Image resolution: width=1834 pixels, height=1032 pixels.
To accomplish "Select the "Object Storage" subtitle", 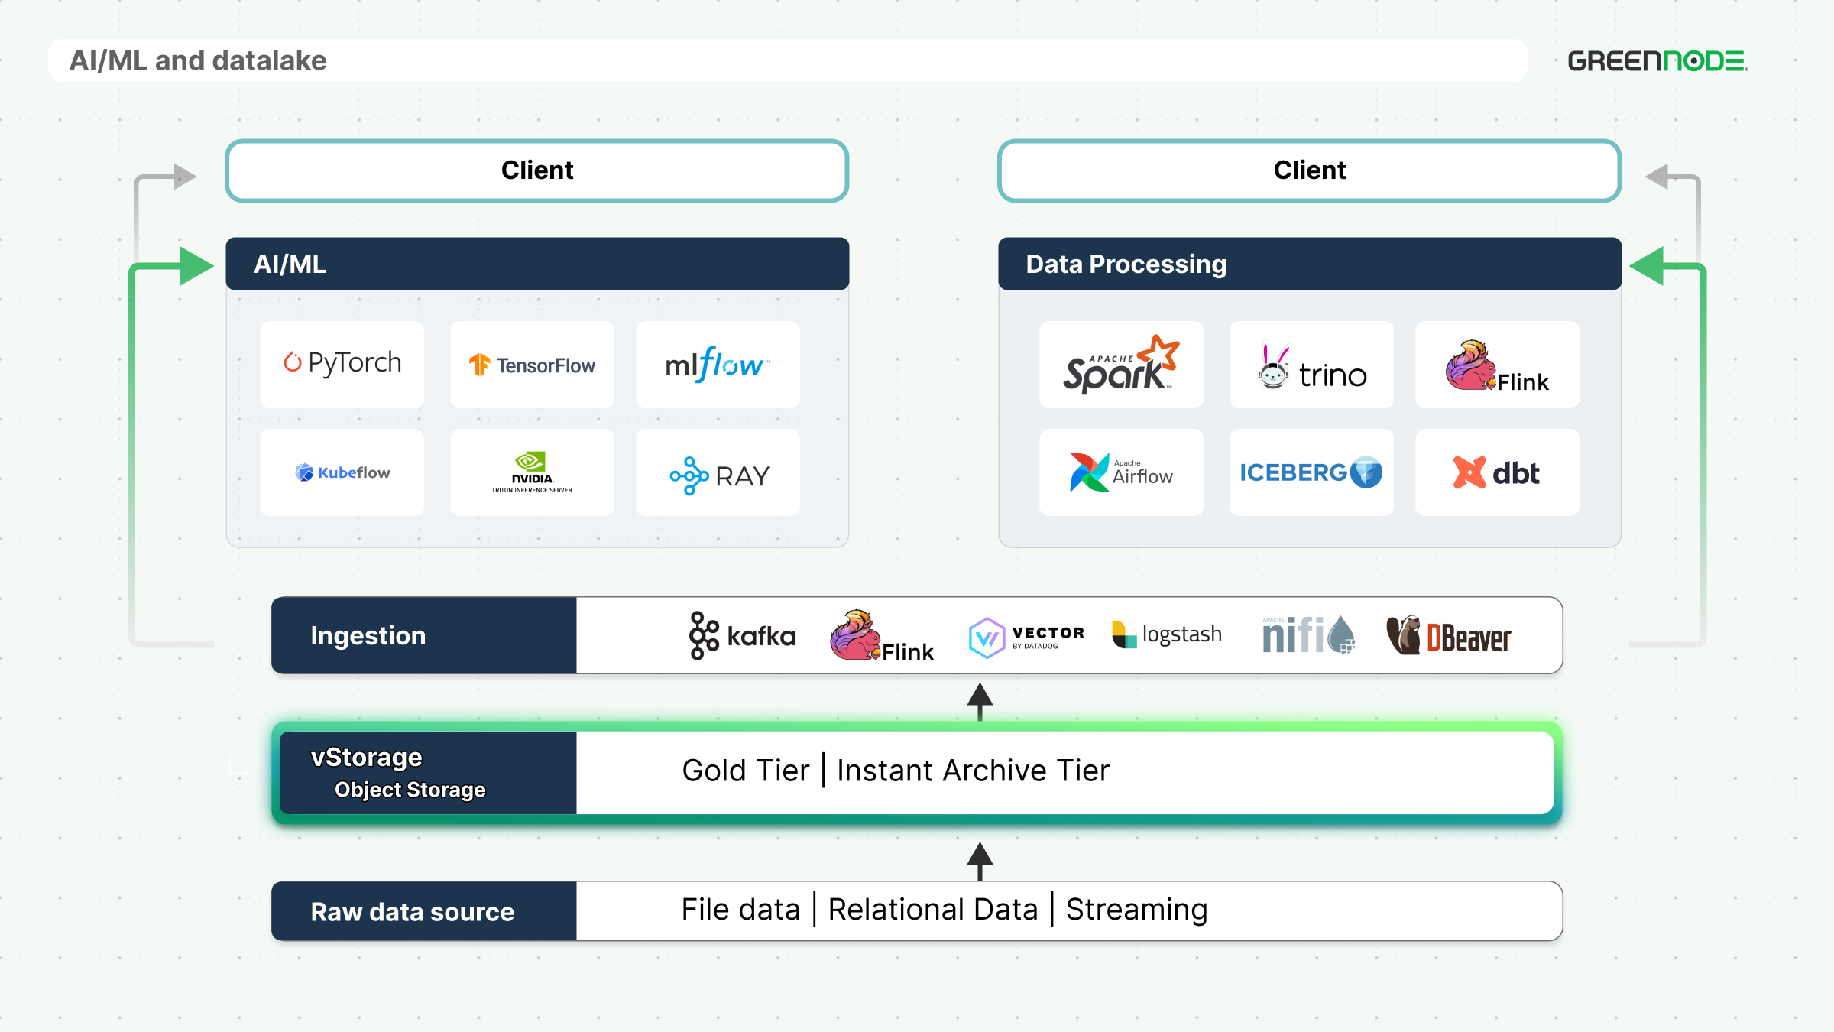I will (x=410, y=790).
